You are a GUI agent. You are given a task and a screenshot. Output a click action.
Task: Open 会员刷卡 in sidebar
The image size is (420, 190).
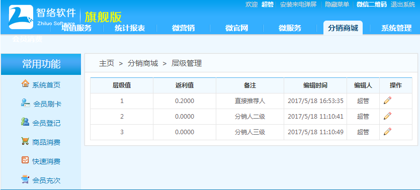[x=47, y=104]
